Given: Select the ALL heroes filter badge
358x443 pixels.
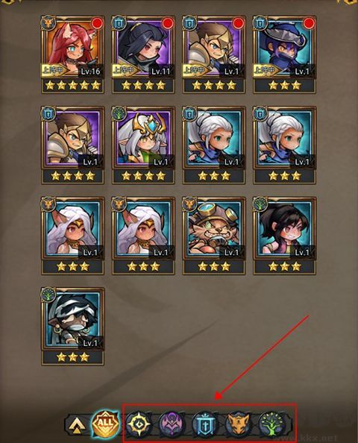Looking at the screenshot, I should point(105,424).
